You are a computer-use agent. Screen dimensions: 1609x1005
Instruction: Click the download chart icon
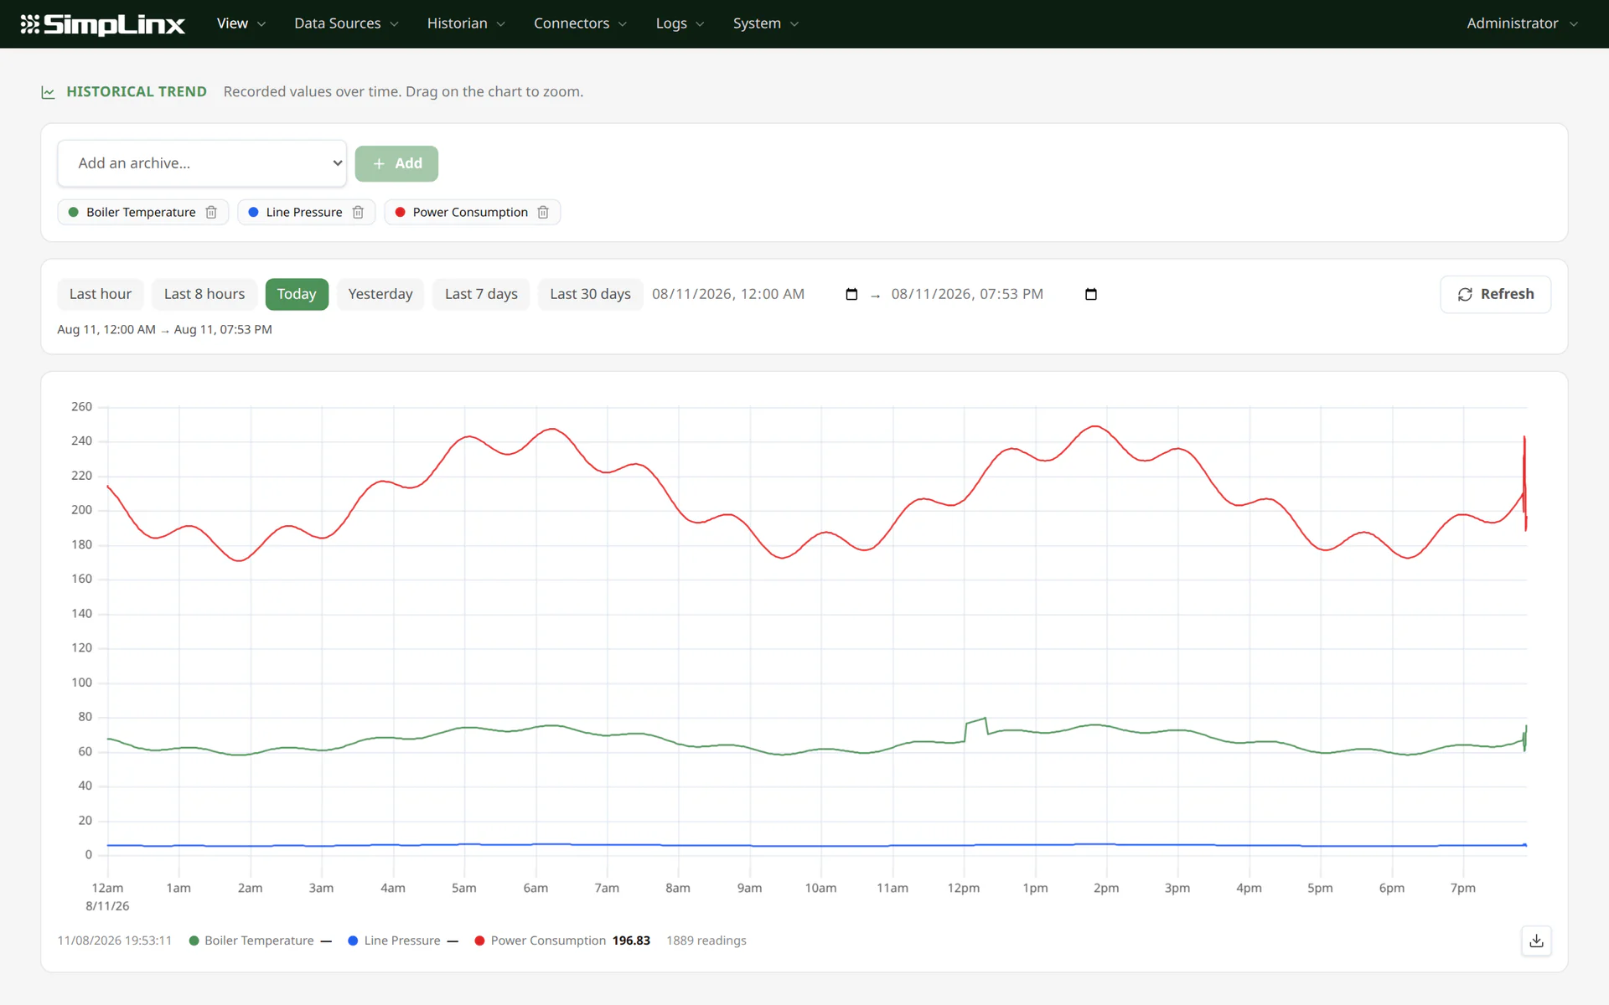click(x=1536, y=941)
